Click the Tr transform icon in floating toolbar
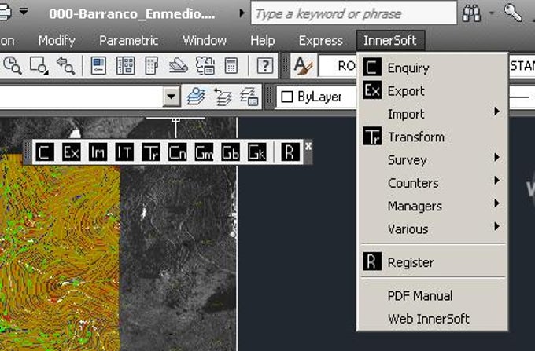The height and width of the screenshot is (351, 535). [x=151, y=152]
